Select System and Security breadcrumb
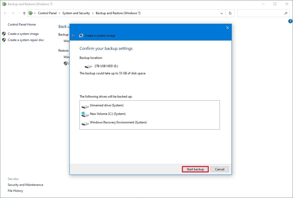293x198 pixels. coord(76,13)
